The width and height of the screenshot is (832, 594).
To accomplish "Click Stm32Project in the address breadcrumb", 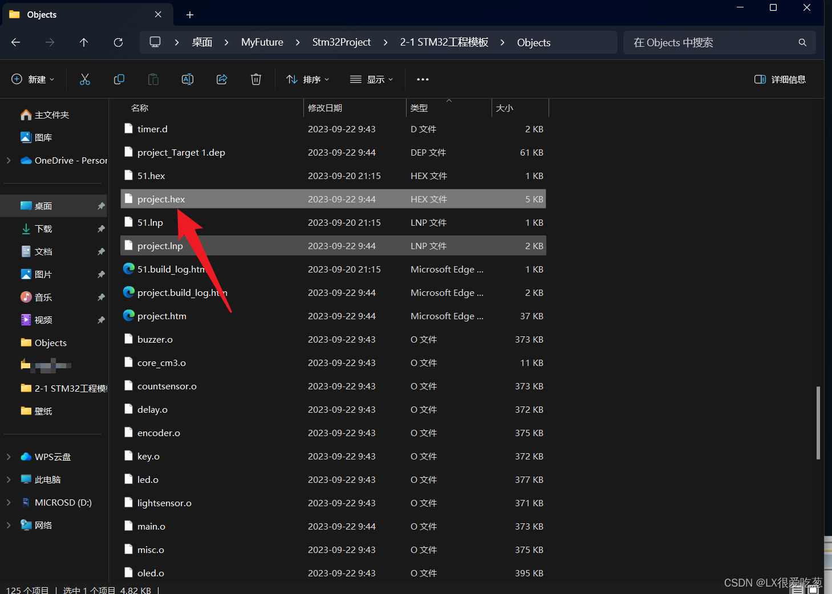I will [342, 42].
